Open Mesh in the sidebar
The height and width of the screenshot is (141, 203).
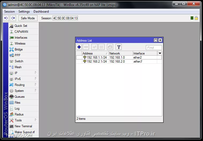tap(24, 67)
